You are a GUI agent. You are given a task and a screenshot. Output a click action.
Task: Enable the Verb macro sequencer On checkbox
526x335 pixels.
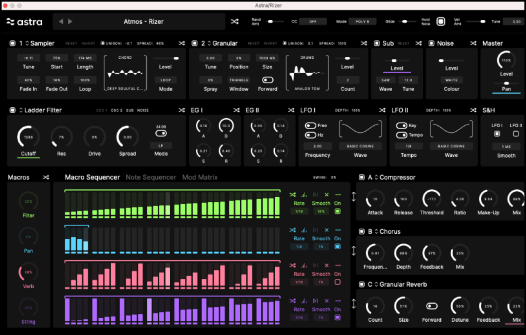tap(337, 282)
